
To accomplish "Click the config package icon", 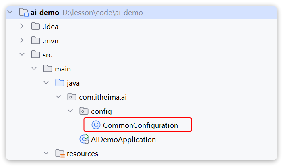I will (84, 111).
